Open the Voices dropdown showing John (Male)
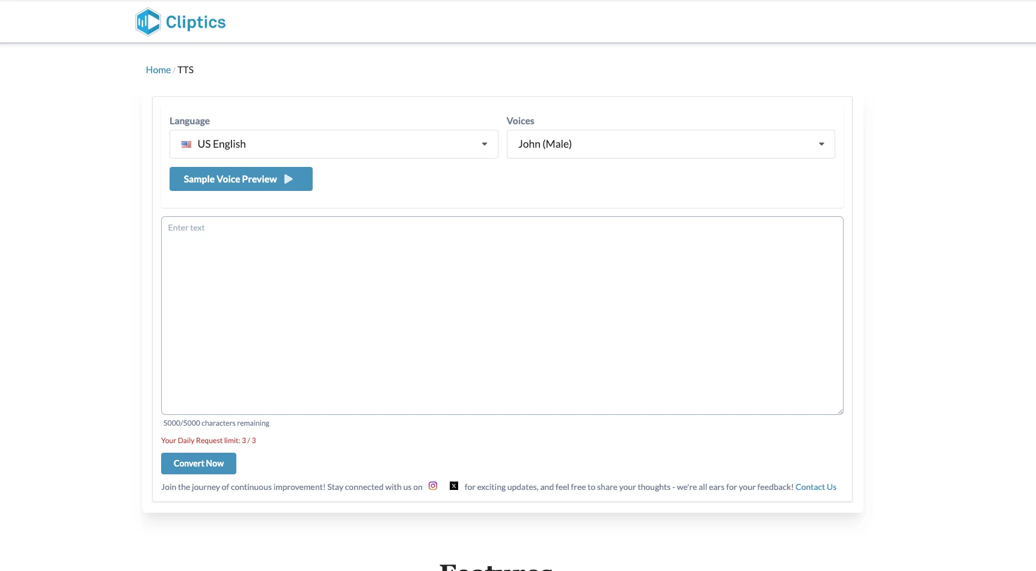This screenshot has width=1036, height=571. click(670, 144)
